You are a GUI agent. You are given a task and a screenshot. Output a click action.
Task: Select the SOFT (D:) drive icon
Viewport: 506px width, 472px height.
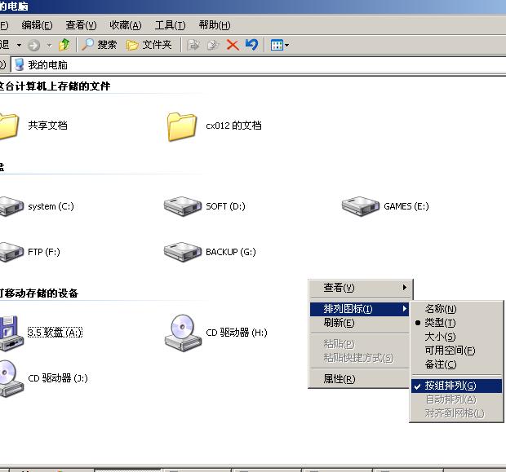point(183,206)
